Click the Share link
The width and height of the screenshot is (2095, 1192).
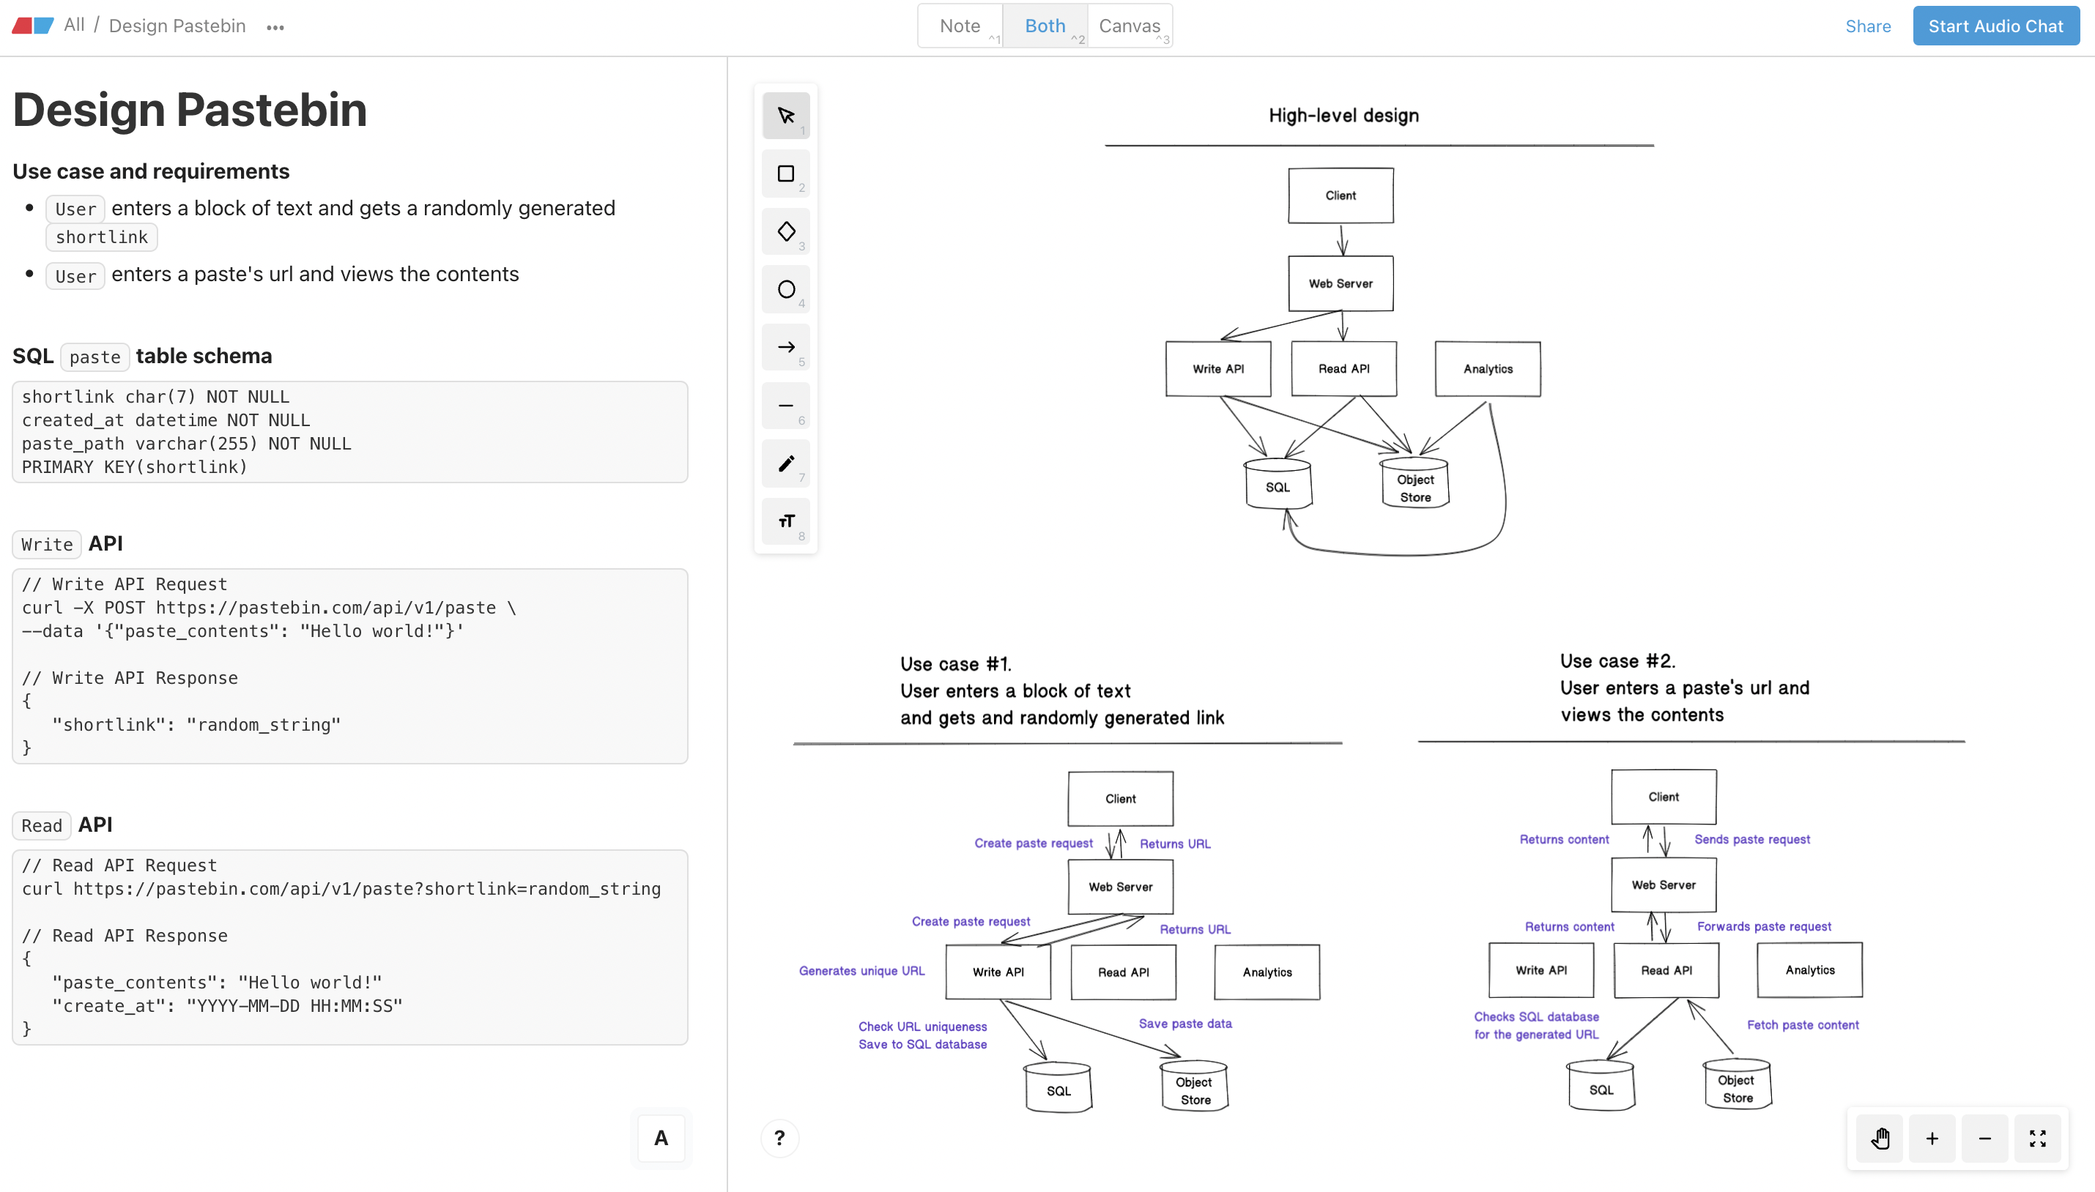pos(1867,26)
